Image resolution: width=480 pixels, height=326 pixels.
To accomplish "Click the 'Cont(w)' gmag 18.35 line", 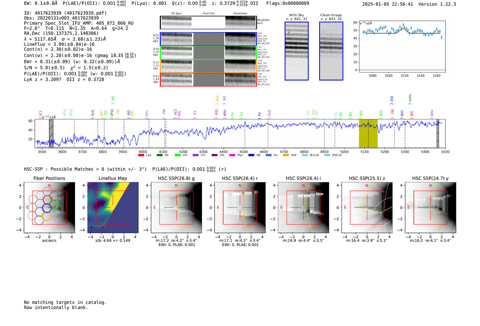I will click(80, 55).
